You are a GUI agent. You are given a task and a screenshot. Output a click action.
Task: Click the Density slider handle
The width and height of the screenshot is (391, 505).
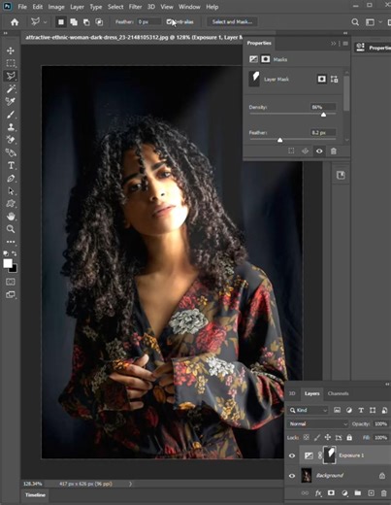point(323,115)
